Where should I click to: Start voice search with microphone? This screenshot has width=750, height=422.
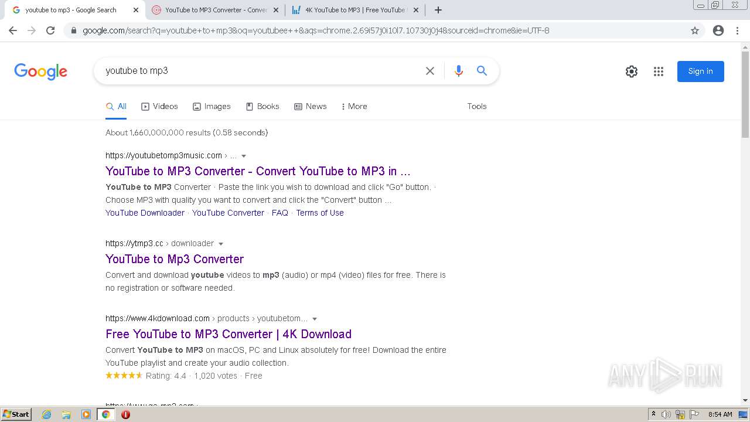click(x=459, y=71)
